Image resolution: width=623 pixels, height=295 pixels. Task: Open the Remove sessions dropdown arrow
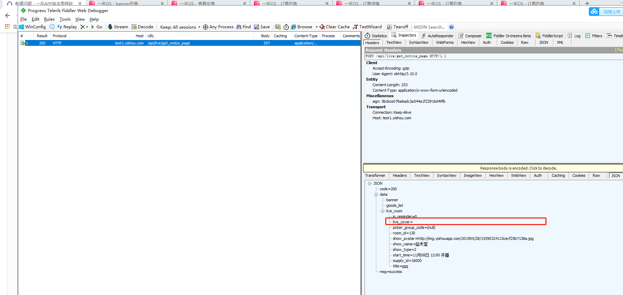pos(87,27)
